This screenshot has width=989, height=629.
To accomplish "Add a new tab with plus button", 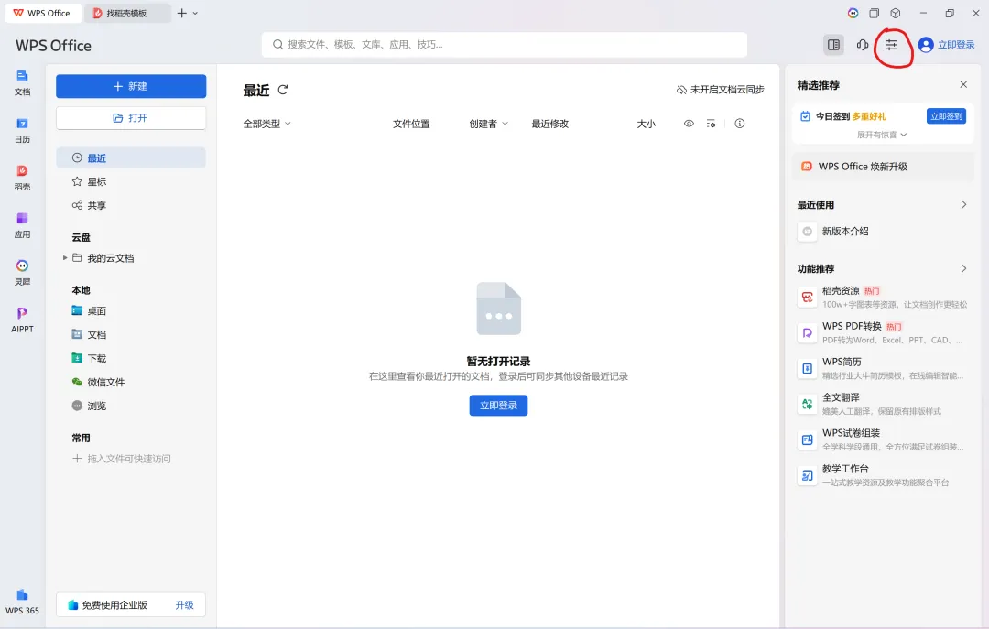I will click(x=181, y=13).
